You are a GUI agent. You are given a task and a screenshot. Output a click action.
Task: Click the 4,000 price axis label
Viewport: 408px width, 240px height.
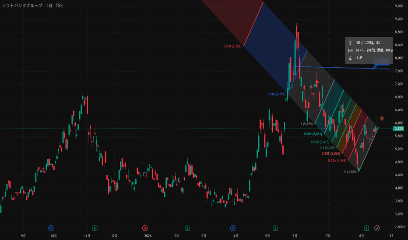[x=399, y=188]
